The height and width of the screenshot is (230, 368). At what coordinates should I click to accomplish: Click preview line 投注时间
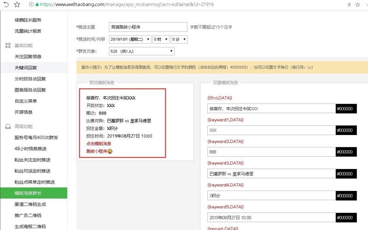click(119, 136)
